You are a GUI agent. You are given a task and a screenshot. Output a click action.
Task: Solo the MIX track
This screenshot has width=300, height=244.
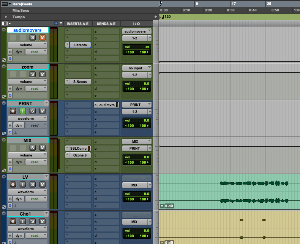(33, 148)
